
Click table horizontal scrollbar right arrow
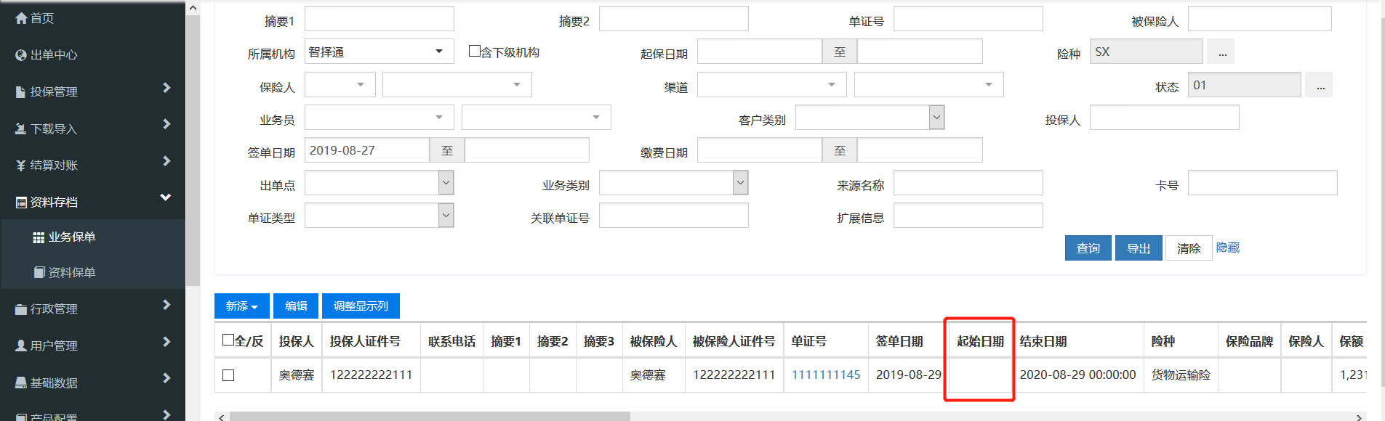point(1360,417)
